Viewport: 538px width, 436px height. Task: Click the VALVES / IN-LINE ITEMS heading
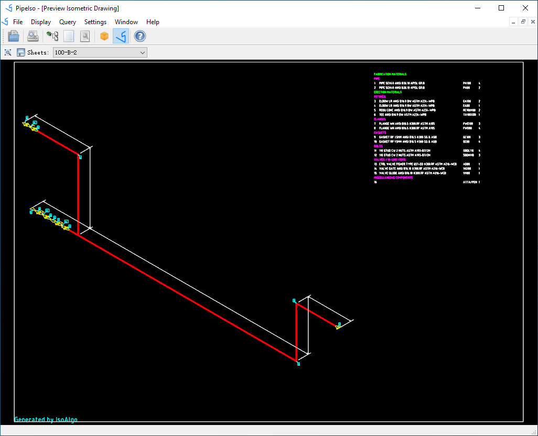click(390, 159)
